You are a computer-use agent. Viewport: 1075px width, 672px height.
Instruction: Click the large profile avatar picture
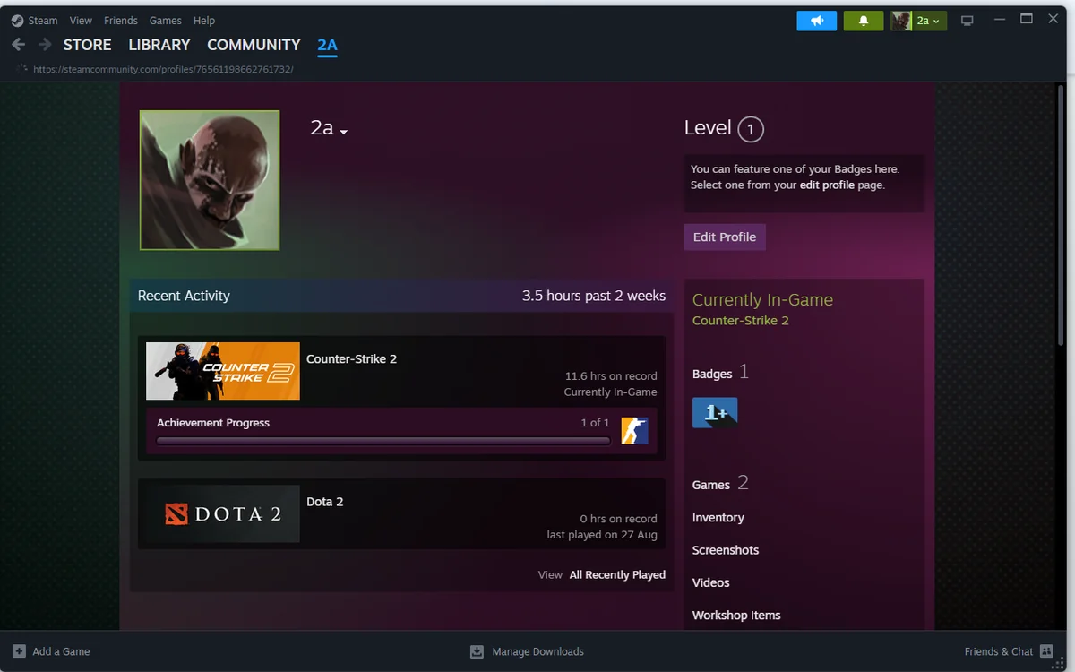click(210, 180)
